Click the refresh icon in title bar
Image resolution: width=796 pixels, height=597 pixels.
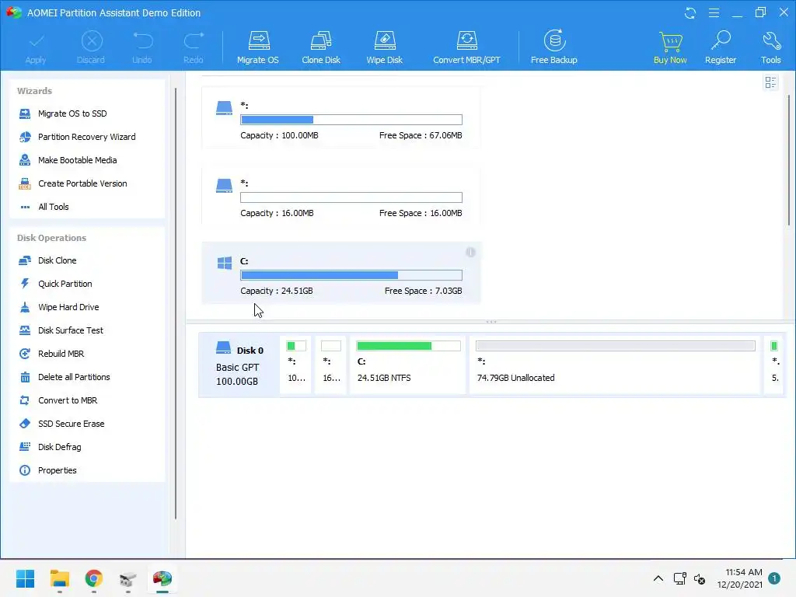point(690,12)
